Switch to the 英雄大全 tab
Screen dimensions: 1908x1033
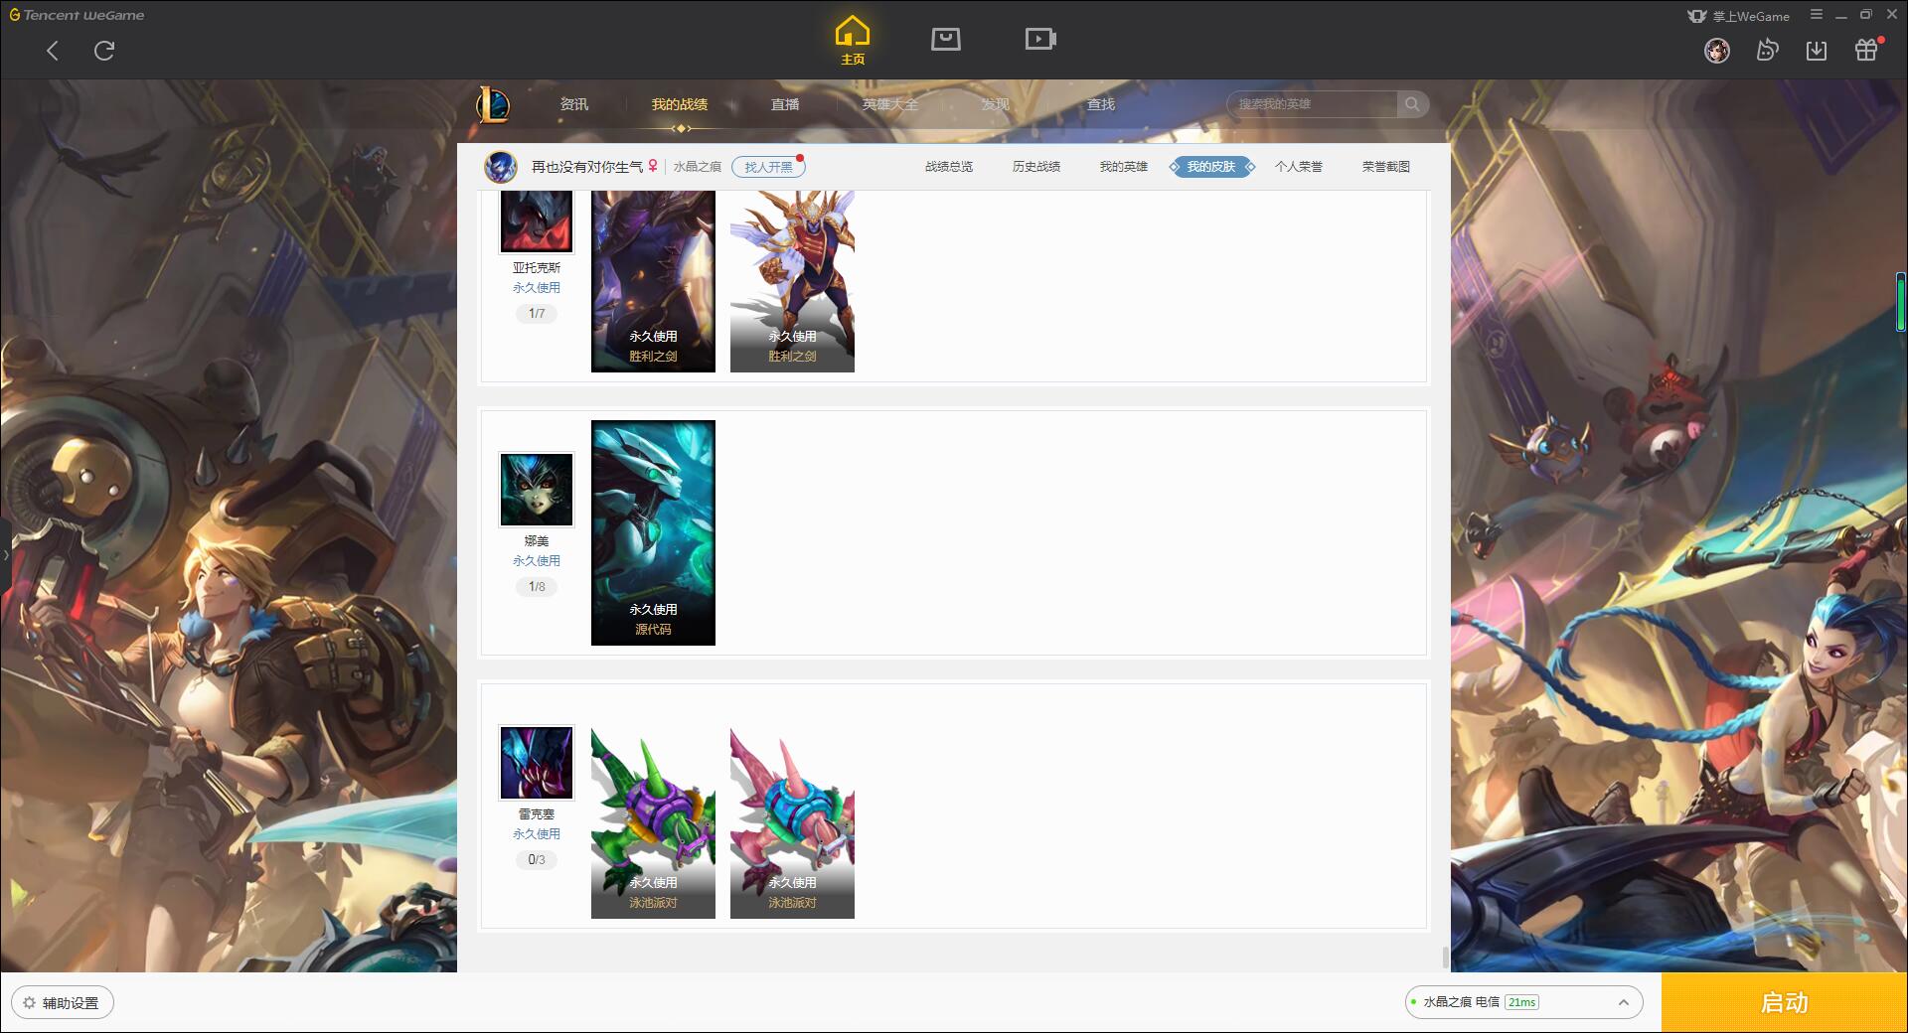(x=890, y=104)
